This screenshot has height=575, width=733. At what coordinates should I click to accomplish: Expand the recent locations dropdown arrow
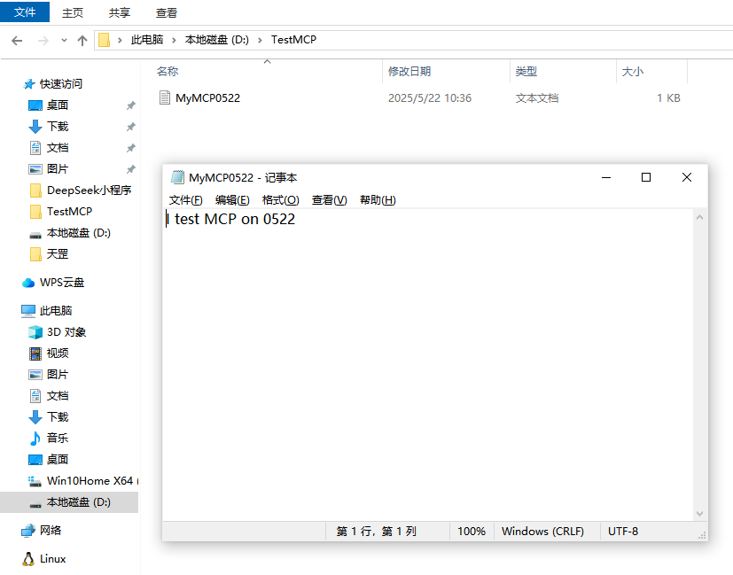(x=63, y=40)
